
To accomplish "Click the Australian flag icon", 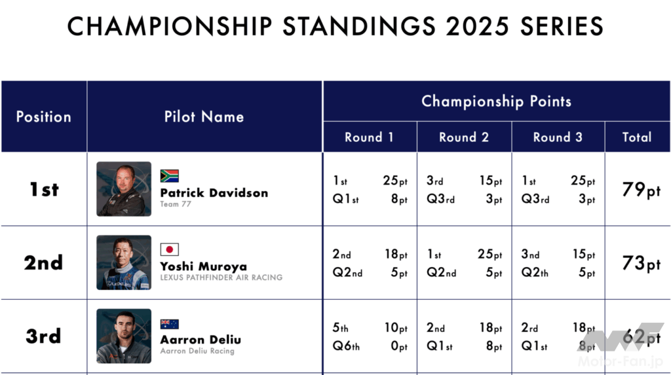I will (x=170, y=324).
